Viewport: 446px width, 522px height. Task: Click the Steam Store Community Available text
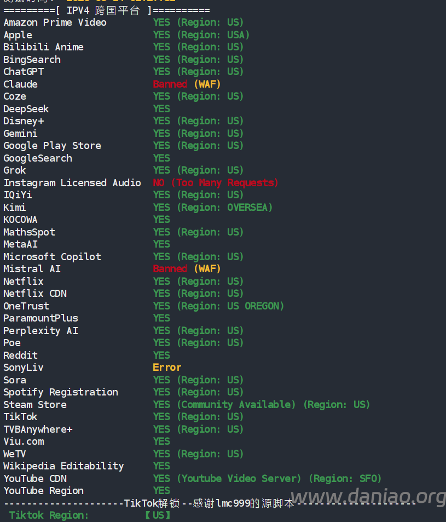click(x=236, y=405)
